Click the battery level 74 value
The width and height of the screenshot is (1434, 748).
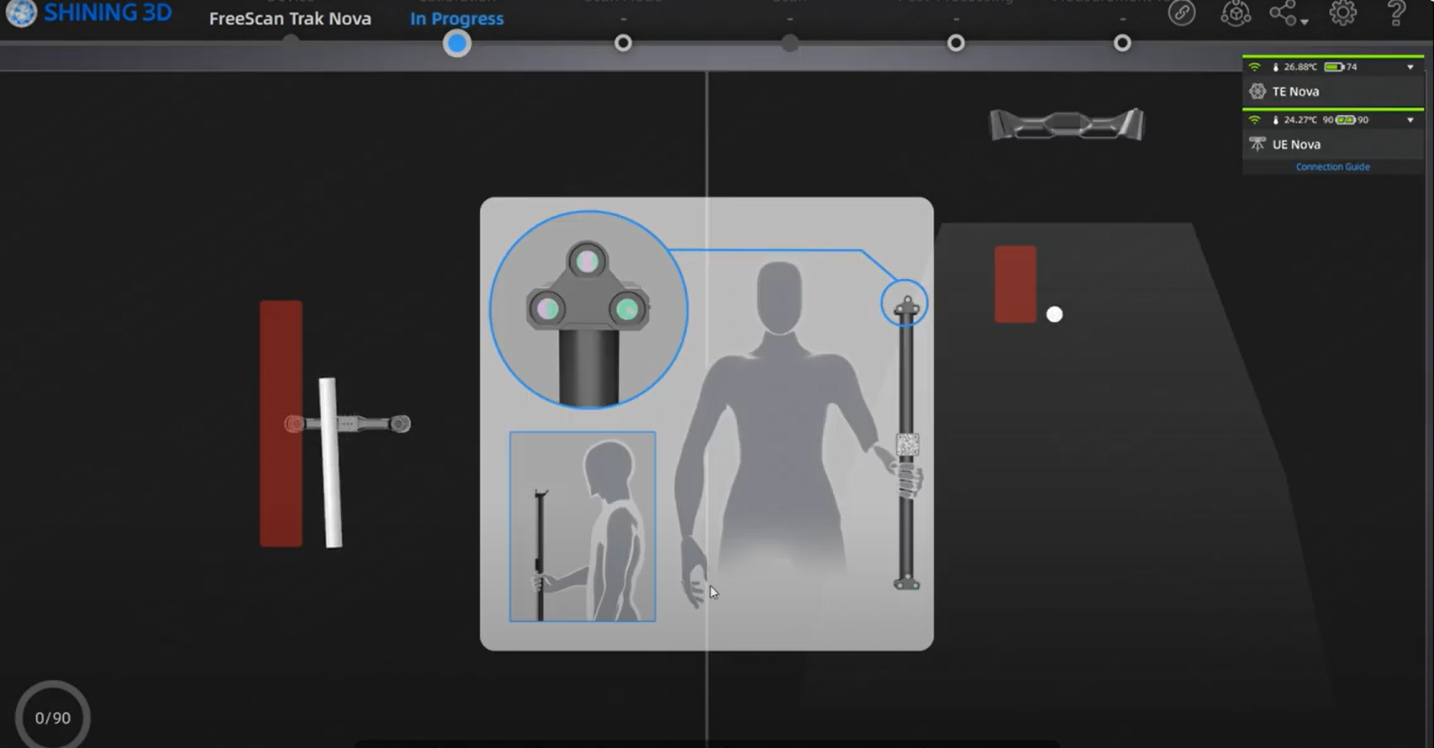pos(1352,66)
